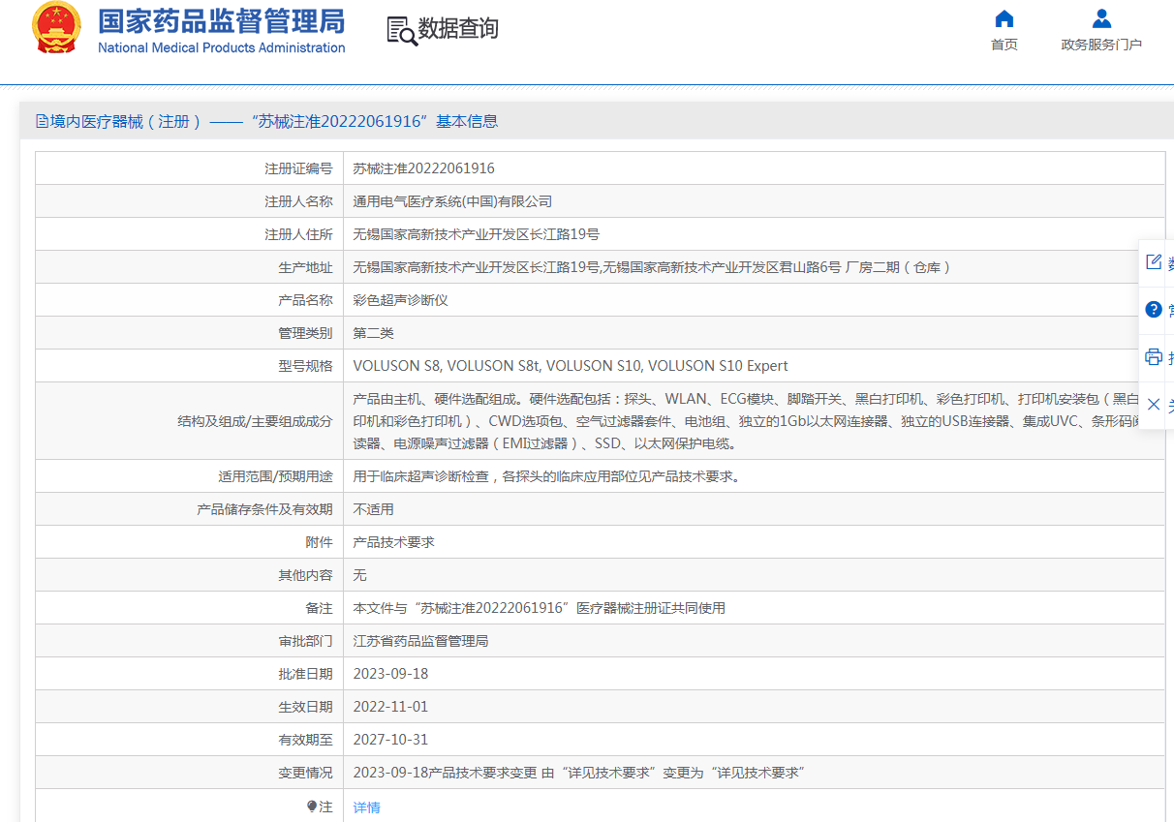Viewport: 1174px width, 822px height.
Task: Click 注册人住所 row label
Action: coord(298,234)
